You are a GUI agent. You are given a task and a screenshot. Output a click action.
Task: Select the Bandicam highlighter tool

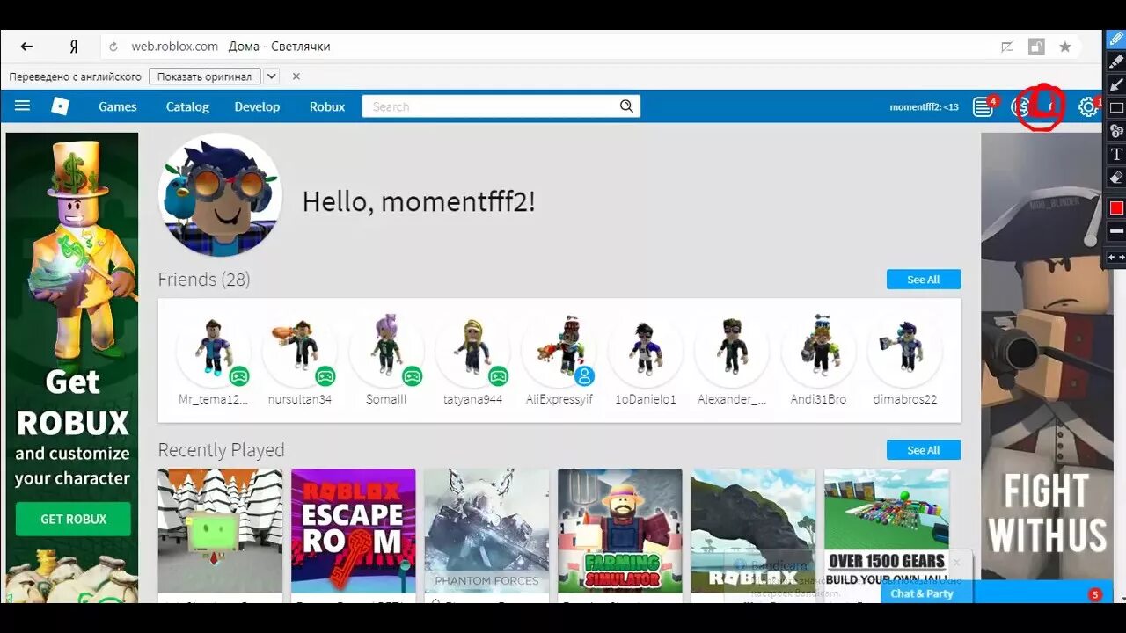pyautogui.click(x=1116, y=62)
